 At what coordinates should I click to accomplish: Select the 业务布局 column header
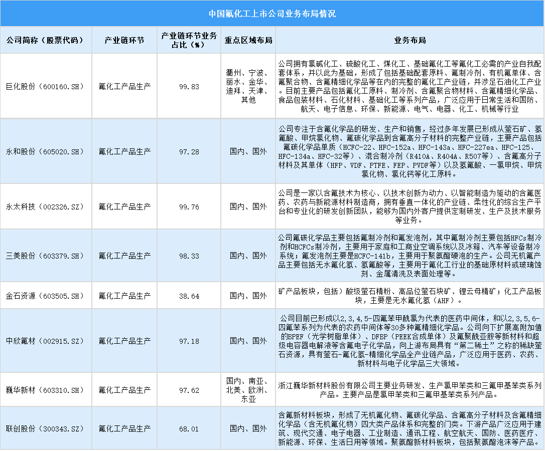pyautogui.click(x=410, y=40)
